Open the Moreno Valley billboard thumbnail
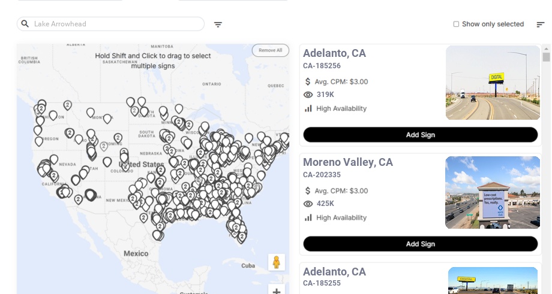 (x=493, y=192)
